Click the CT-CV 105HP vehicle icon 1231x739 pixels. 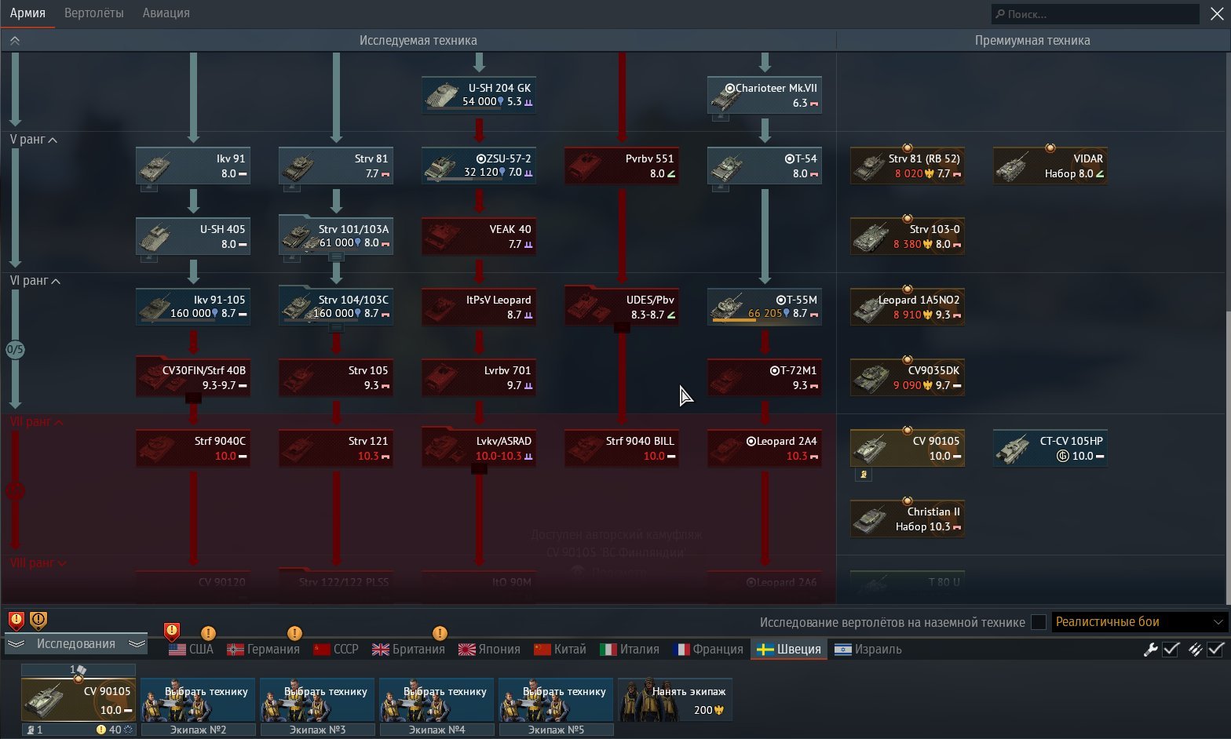[1050, 449]
